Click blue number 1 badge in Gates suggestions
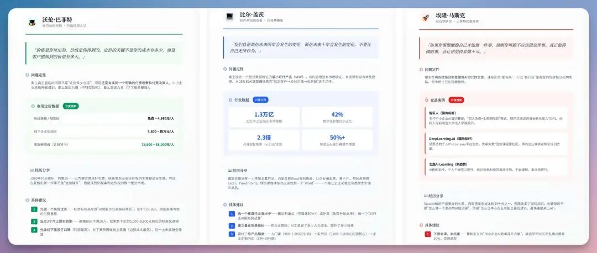This screenshot has width=597, height=253. click(x=232, y=214)
